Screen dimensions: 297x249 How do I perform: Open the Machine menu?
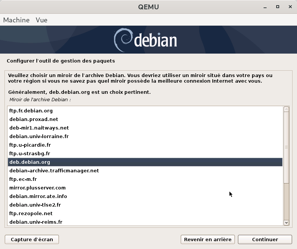16,20
